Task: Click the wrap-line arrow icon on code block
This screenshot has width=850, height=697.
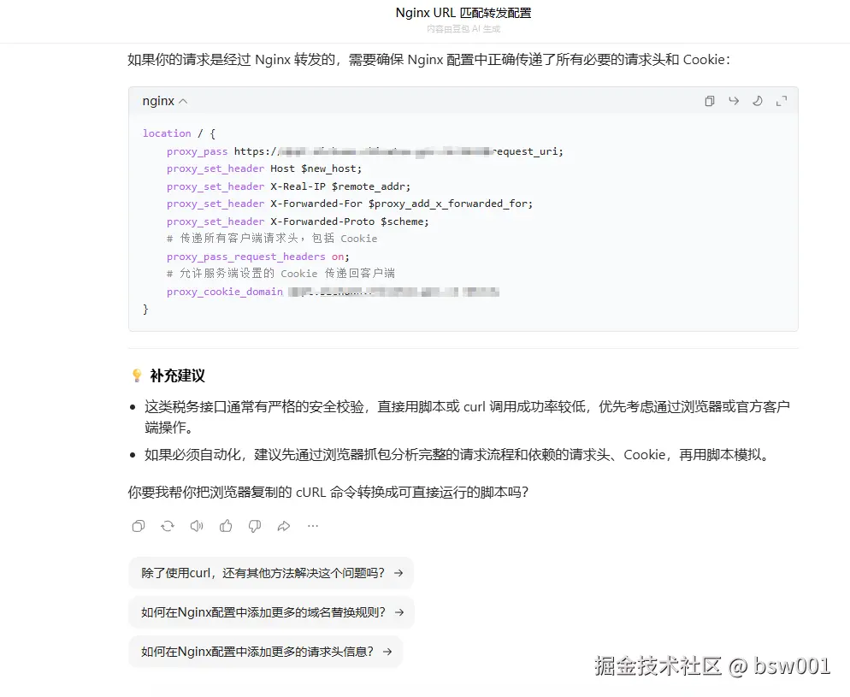Action: point(733,101)
